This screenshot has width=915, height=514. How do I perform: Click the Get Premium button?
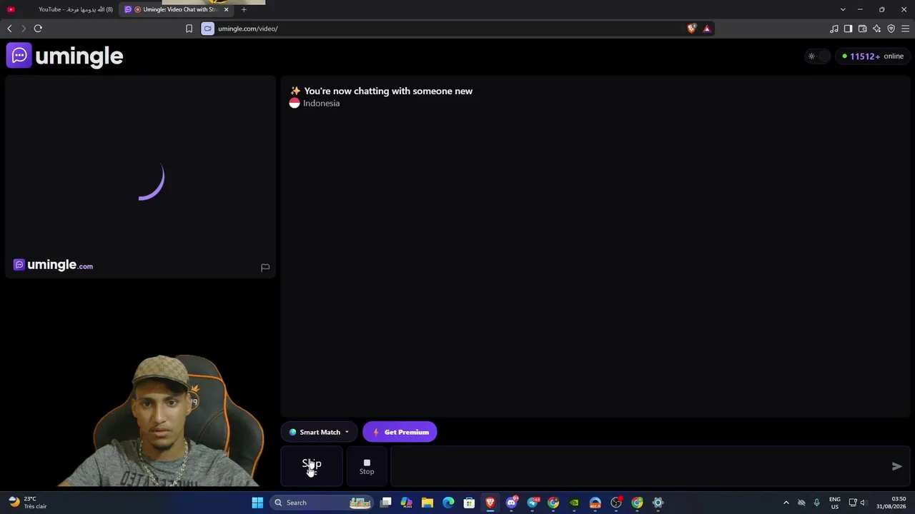[x=400, y=432]
